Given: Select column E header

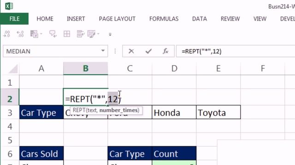Looking at the screenshot, I should coord(218,68).
